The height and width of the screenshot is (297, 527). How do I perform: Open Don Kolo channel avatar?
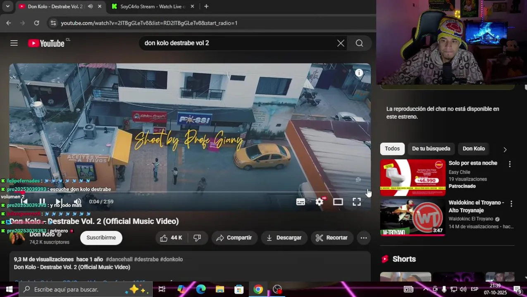click(17, 238)
